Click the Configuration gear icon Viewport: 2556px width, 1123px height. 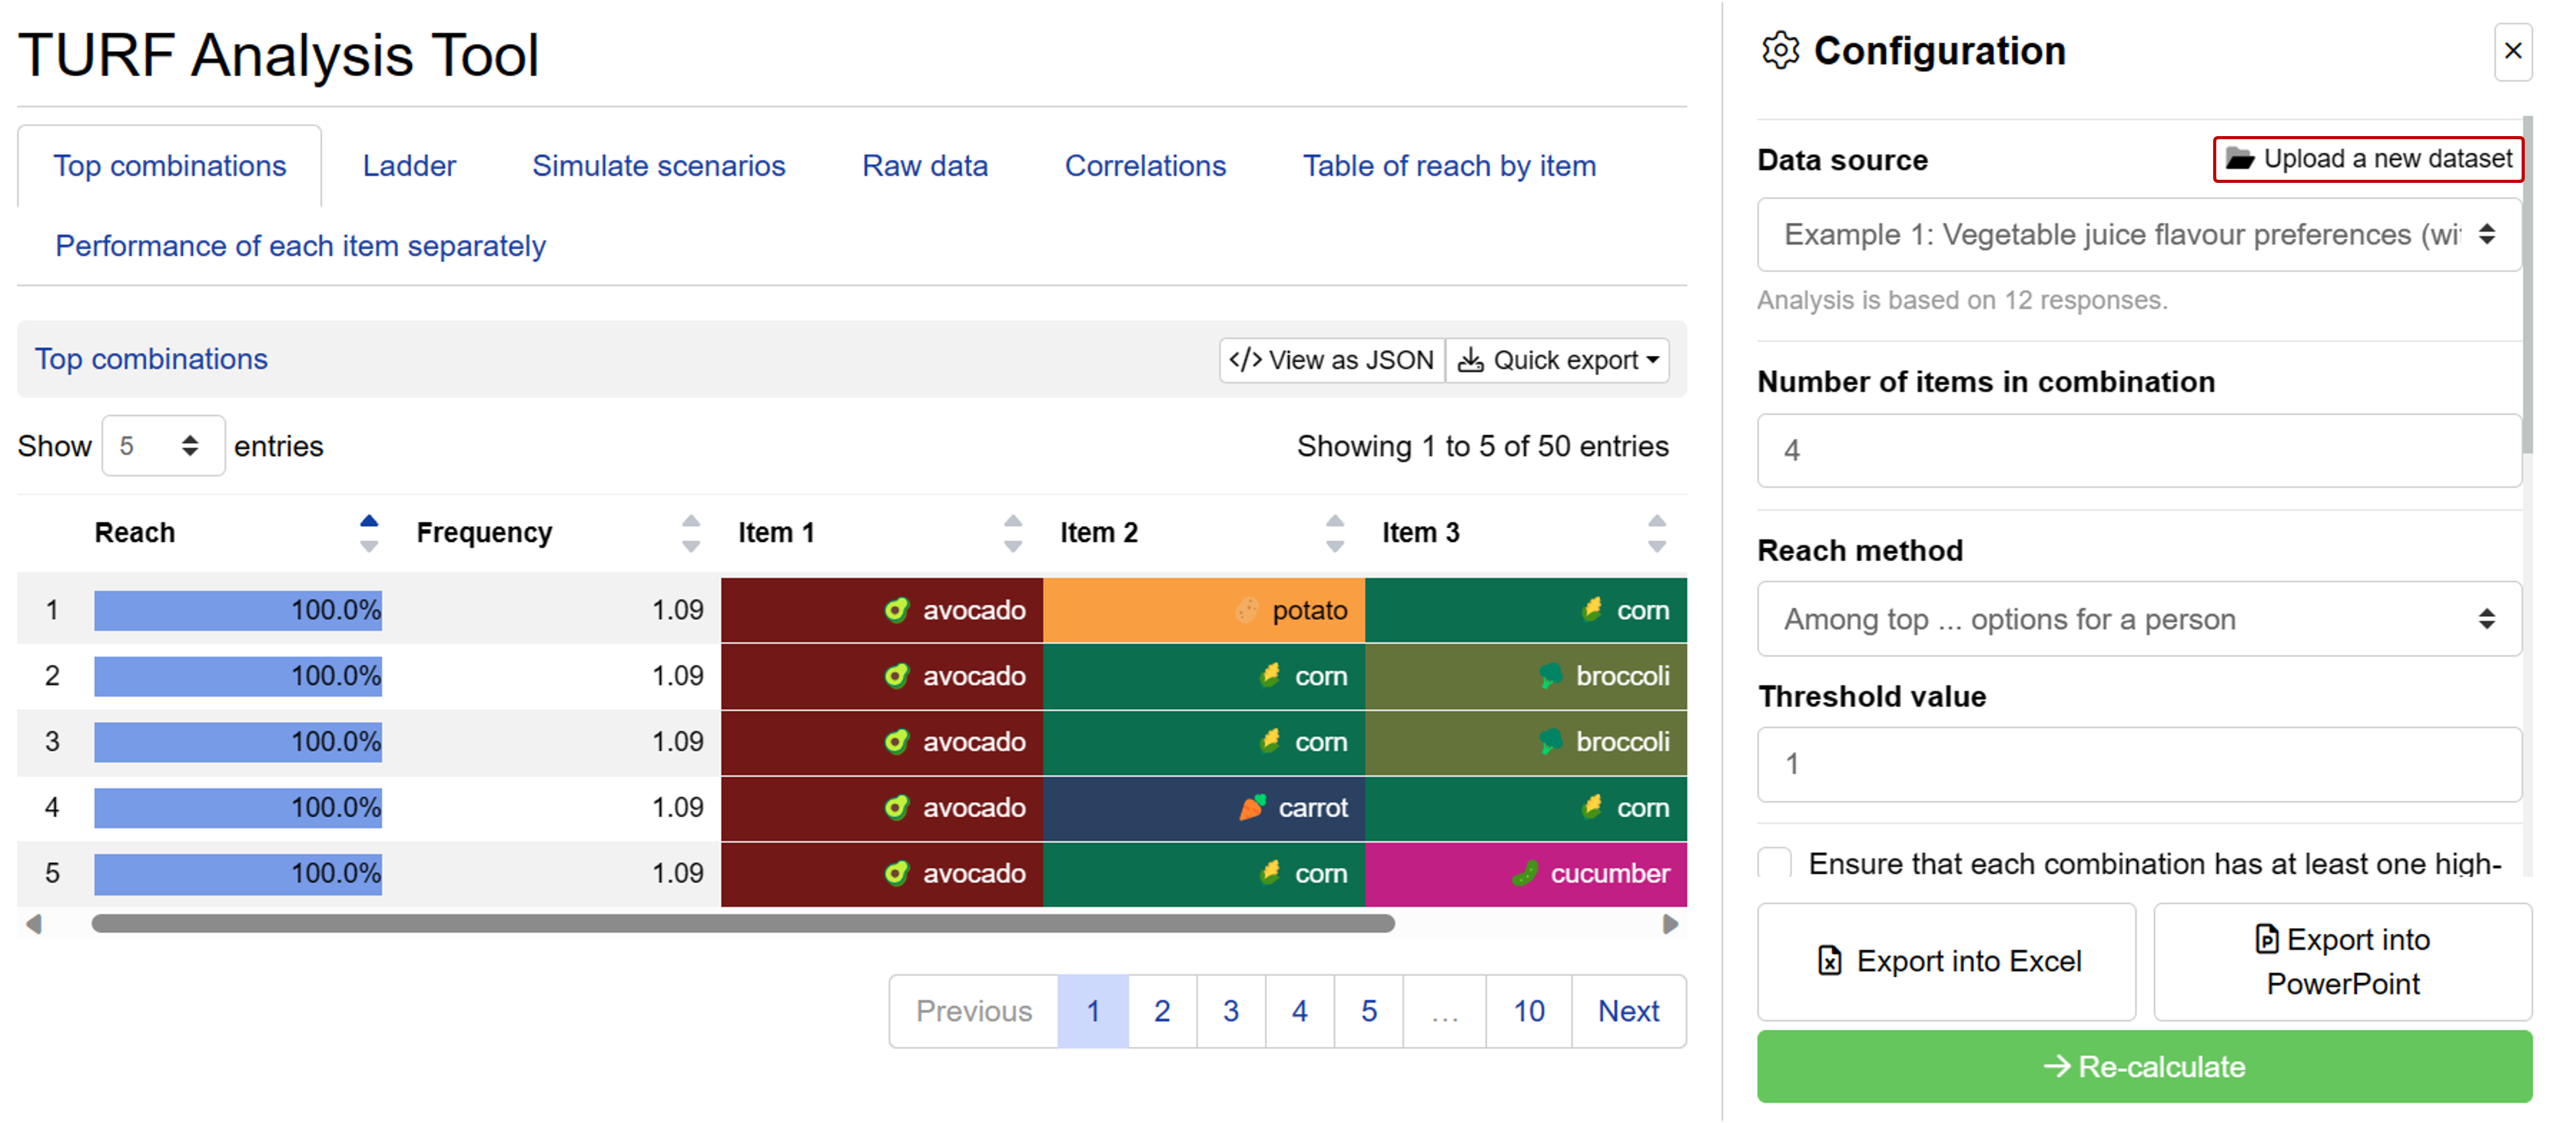pyautogui.click(x=1780, y=51)
